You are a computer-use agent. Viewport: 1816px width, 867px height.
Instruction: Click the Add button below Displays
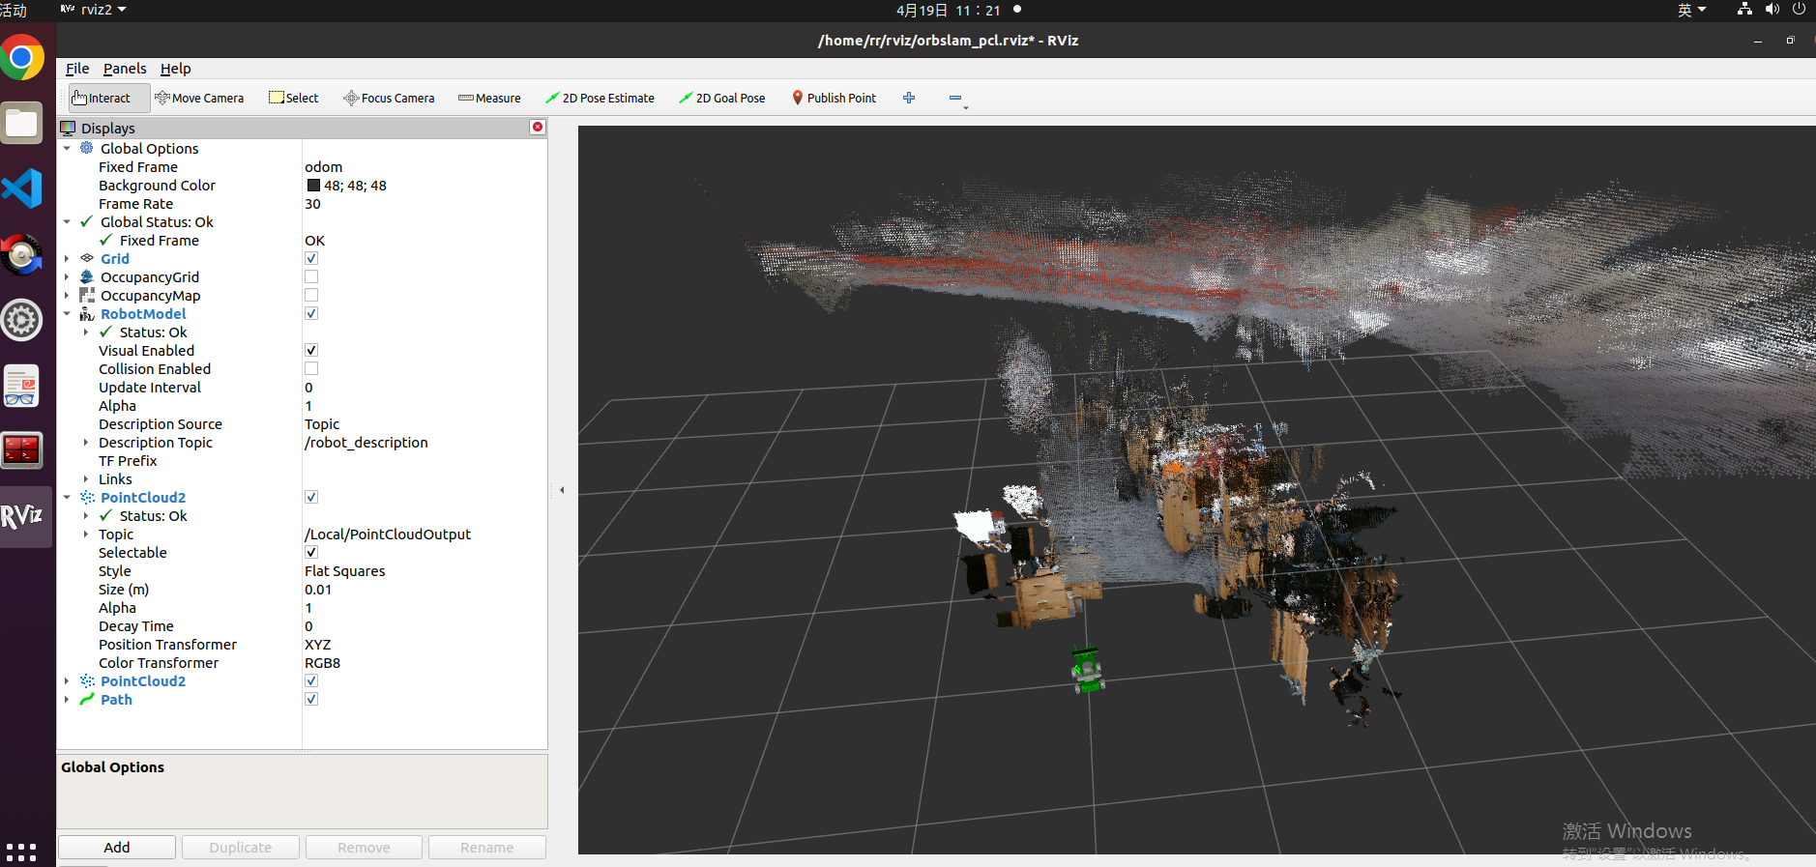[117, 847]
